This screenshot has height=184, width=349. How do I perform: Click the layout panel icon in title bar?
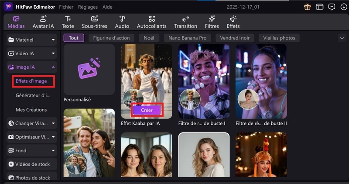coord(319,7)
